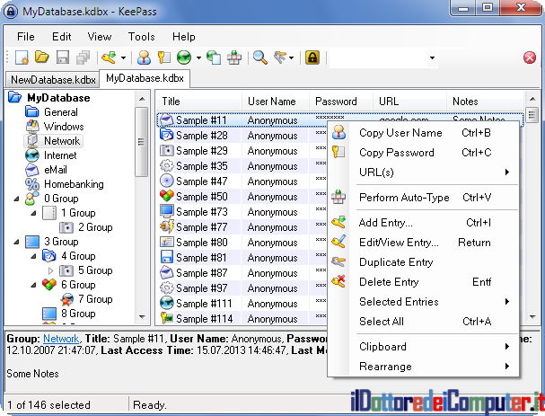Image resolution: width=545 pixels, height=416 pixels.
Task: Select the Sample #114 entry row
Action: [x=242, y=319]
